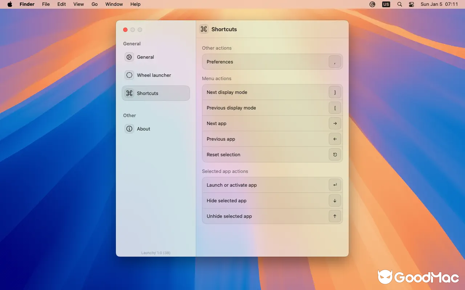Select the Shortcuts sidebar item

pos(155,93)
